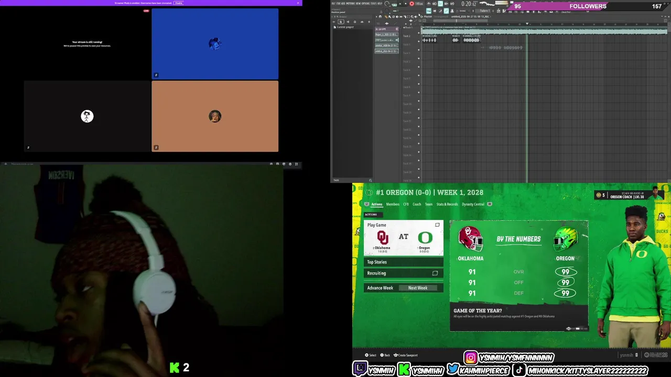This screenshot has height=377, width=671.
Task: Click the blue participant tile
Action: pyautogui.click(x=215, y=43)
